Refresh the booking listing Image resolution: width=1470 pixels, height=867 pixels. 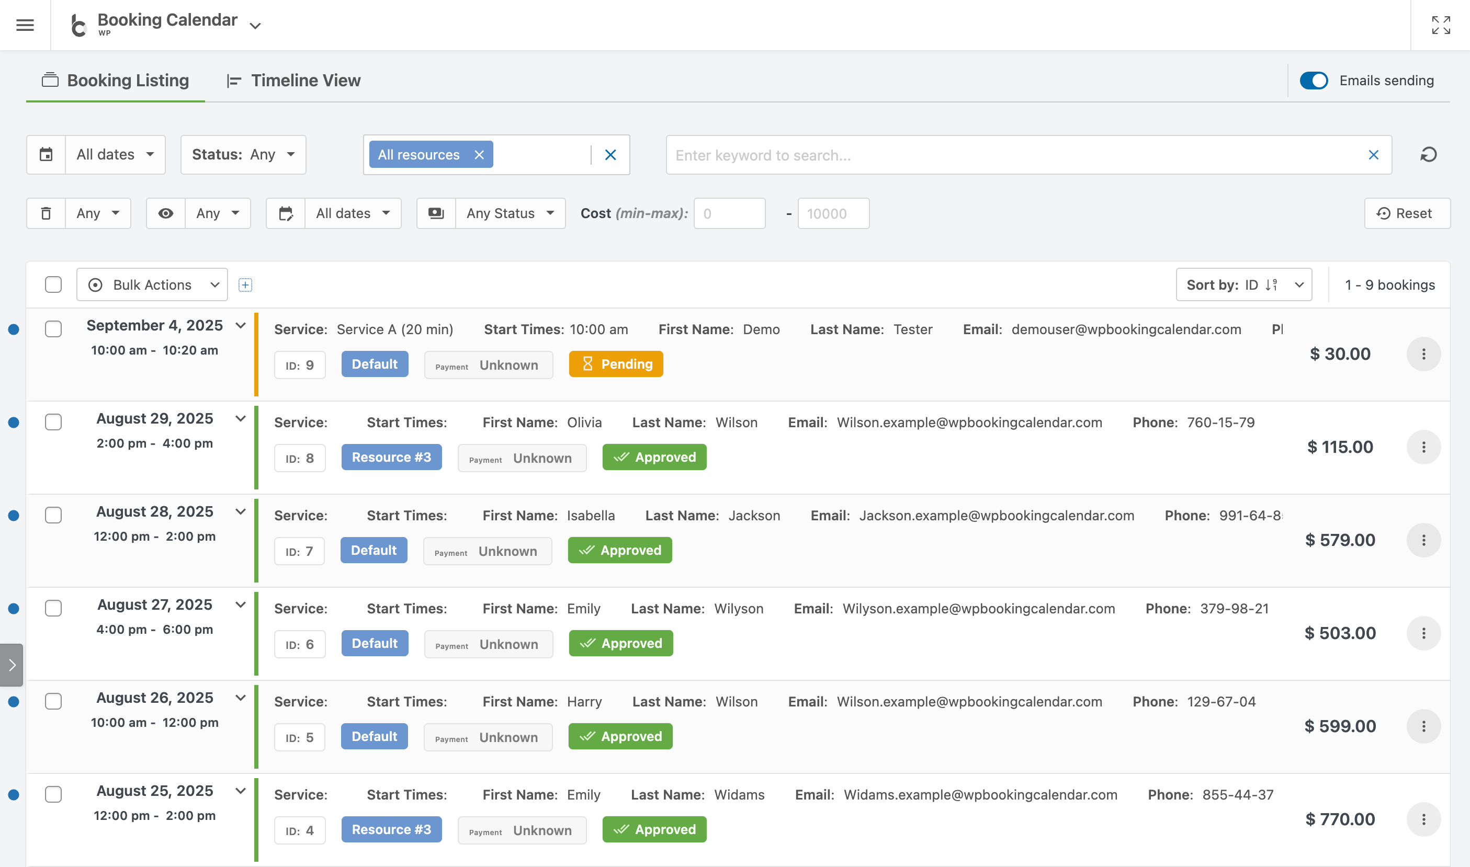tap(1429, 155)
